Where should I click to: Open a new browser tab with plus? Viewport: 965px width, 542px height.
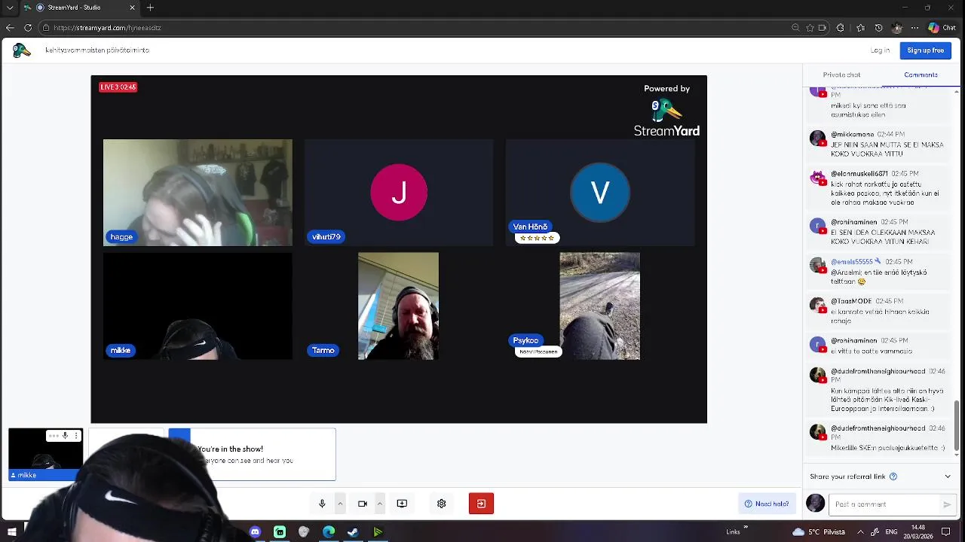150,8
